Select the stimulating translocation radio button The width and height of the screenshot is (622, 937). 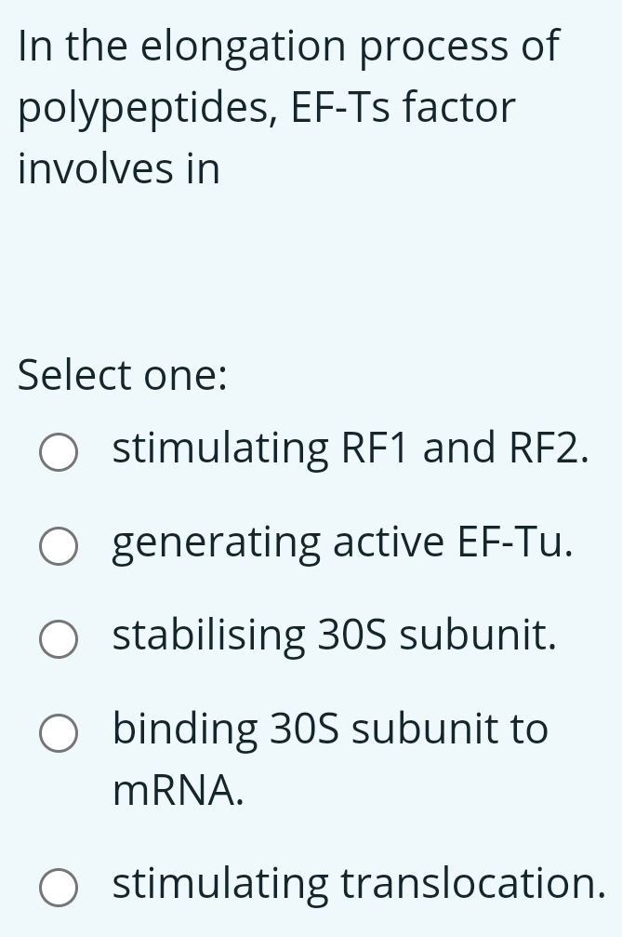[59, 888]
